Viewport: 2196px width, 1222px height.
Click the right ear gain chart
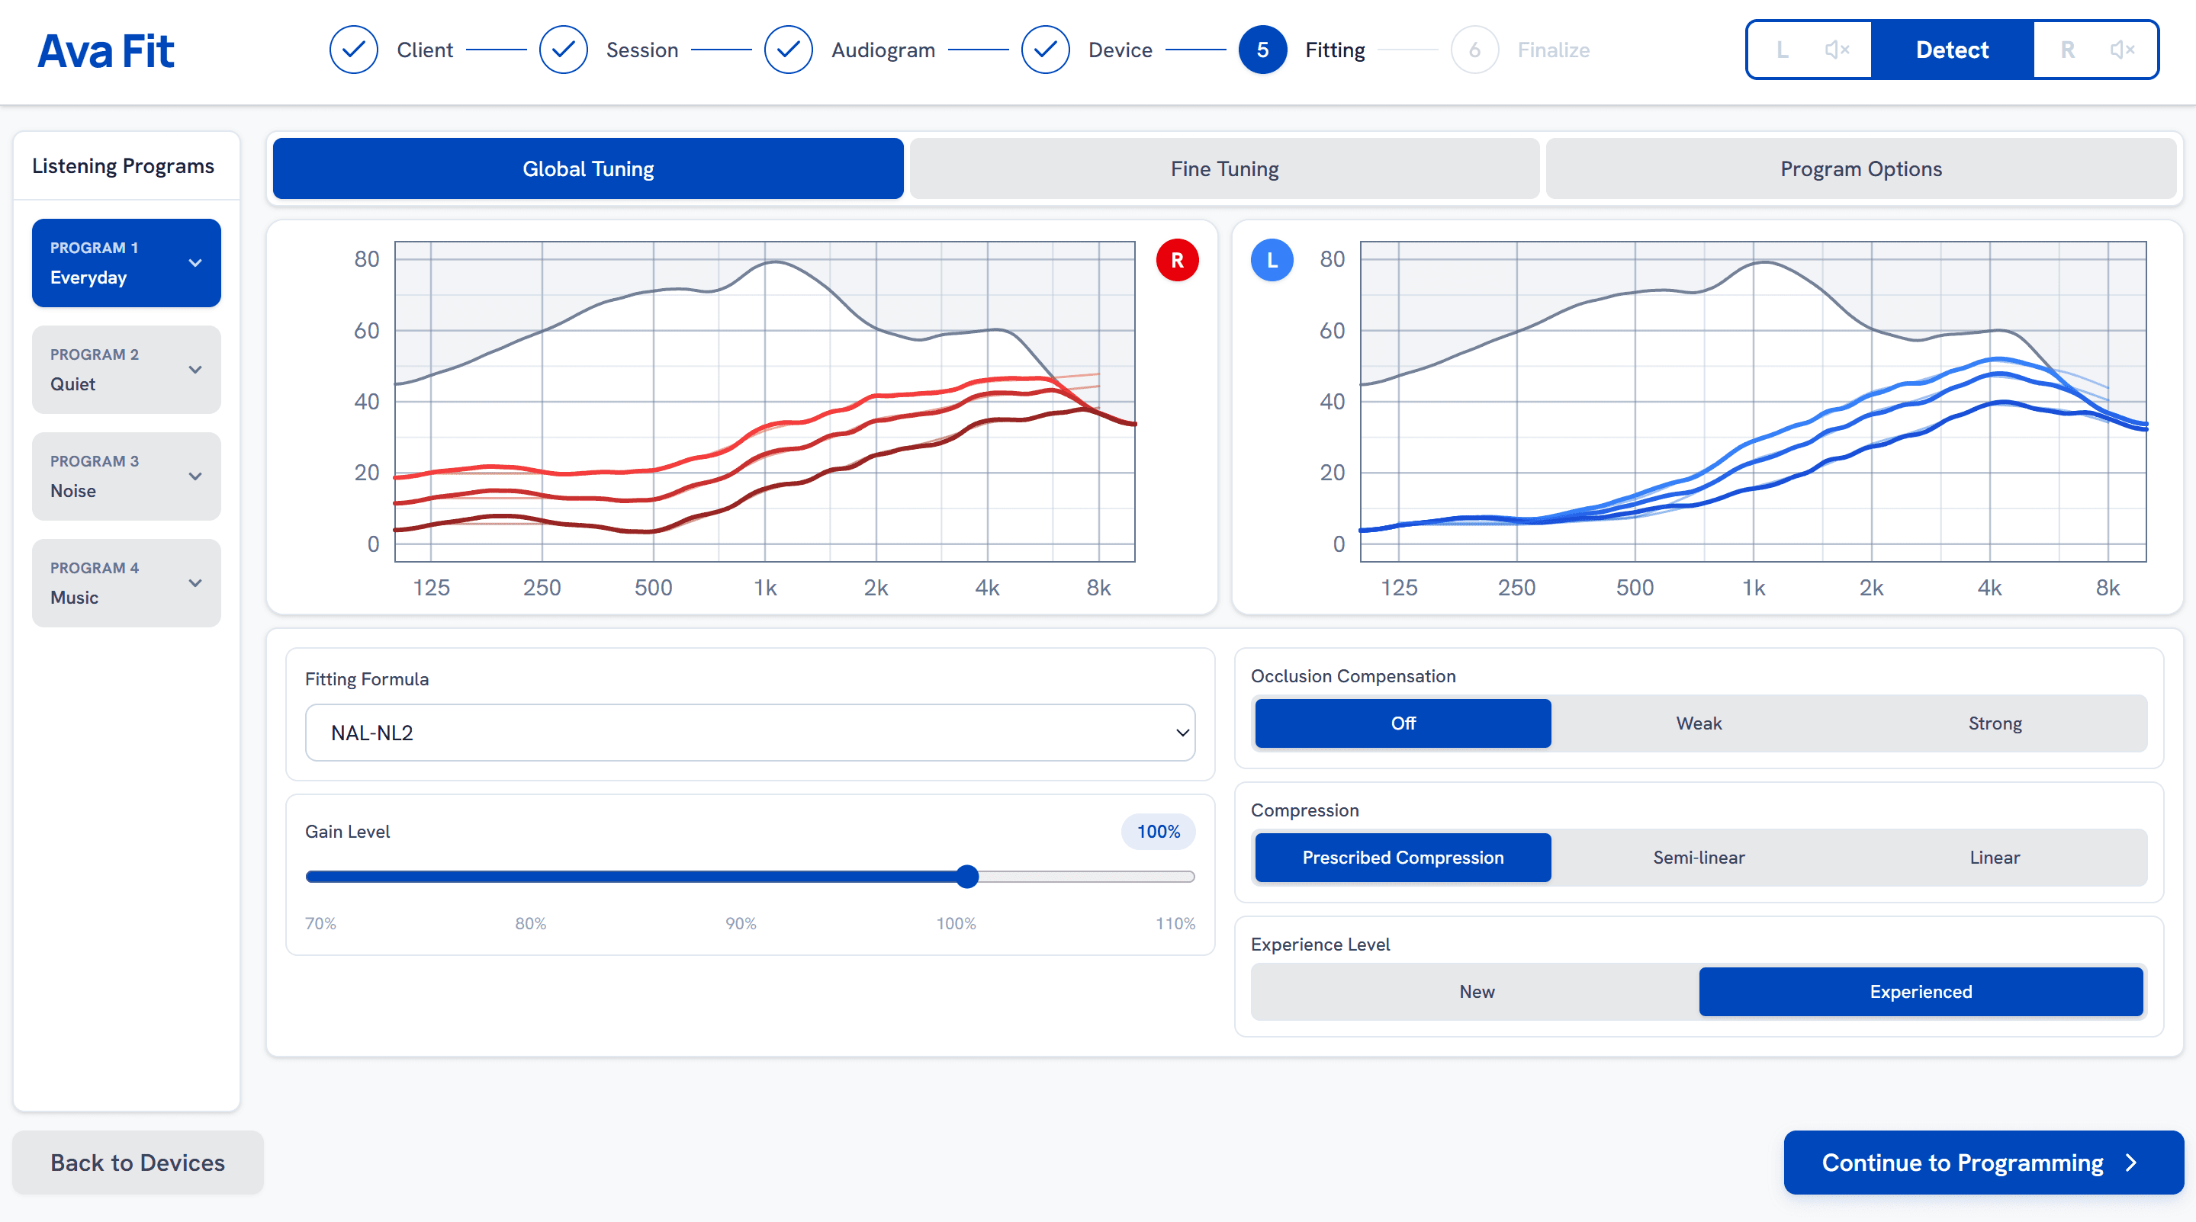(765, 402)
